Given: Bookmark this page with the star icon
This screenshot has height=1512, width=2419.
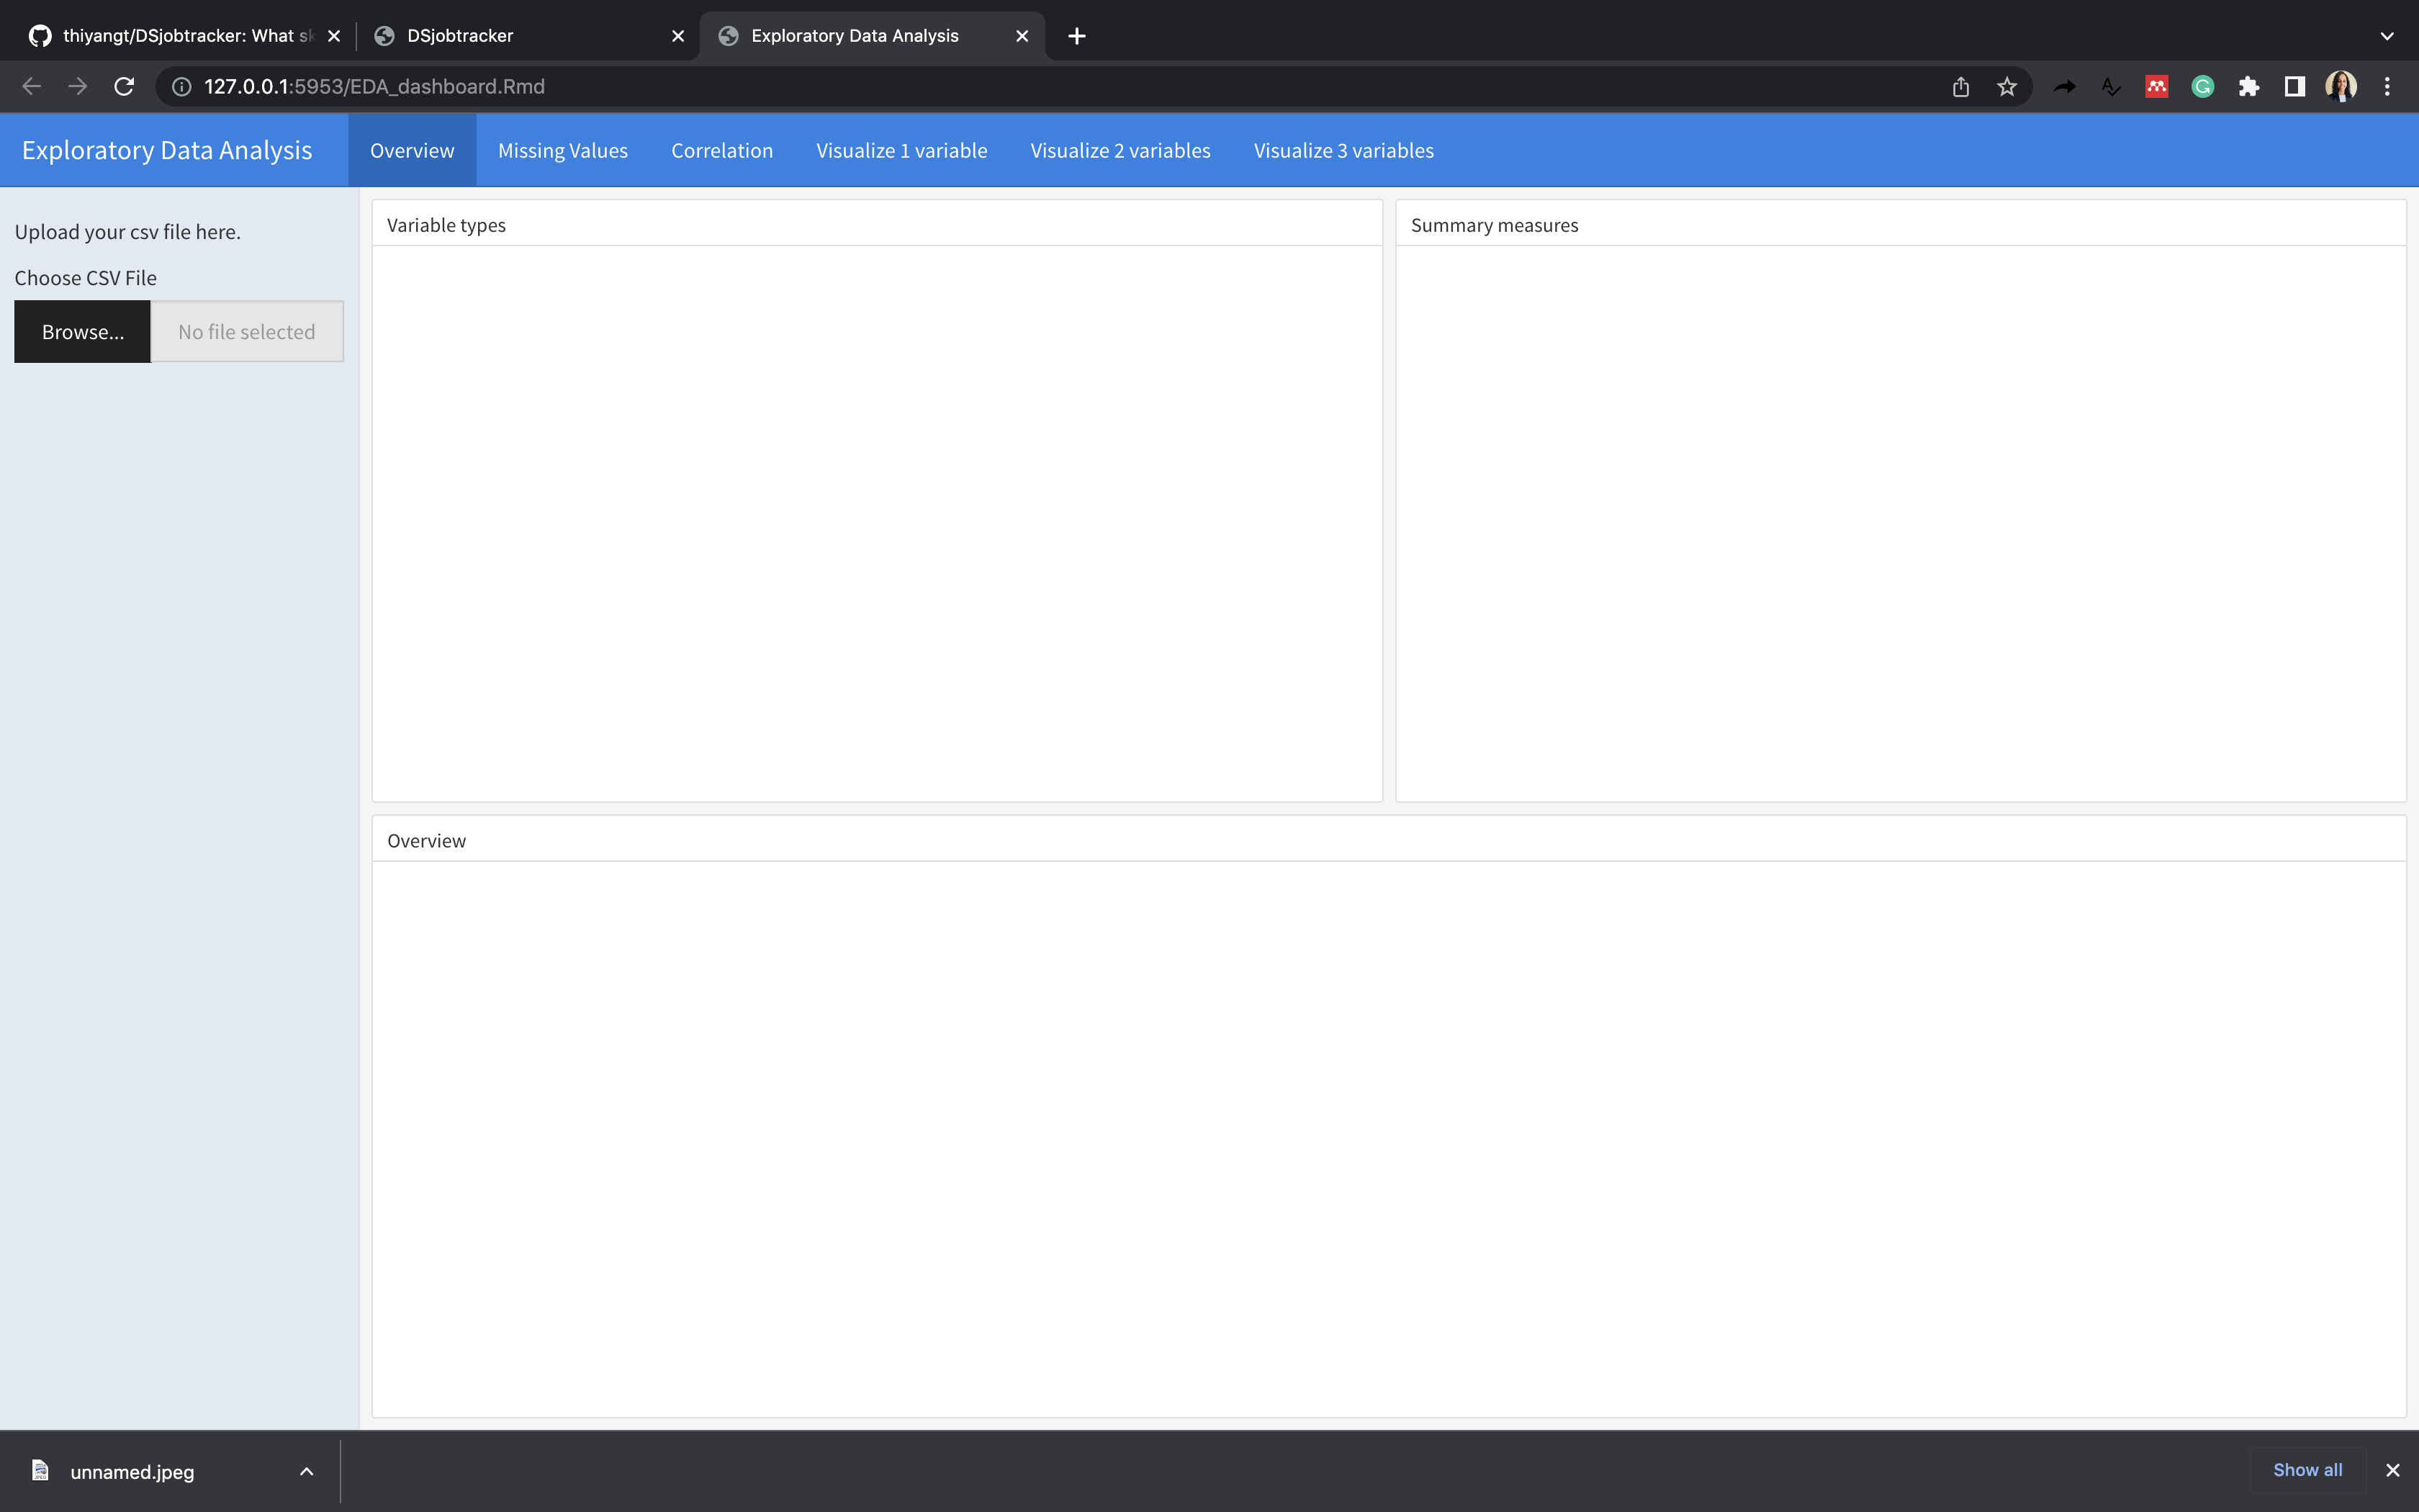Looking at the screenshot, I should click(x=2006, y=87).
